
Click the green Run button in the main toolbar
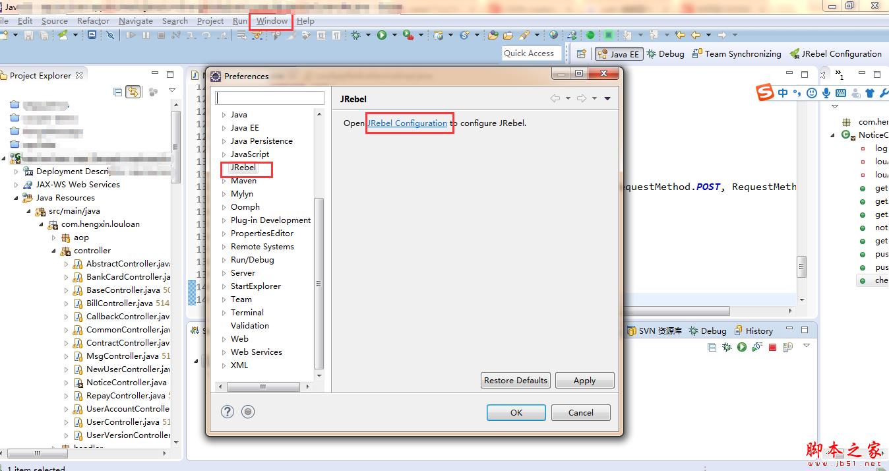tap(381, 35)
